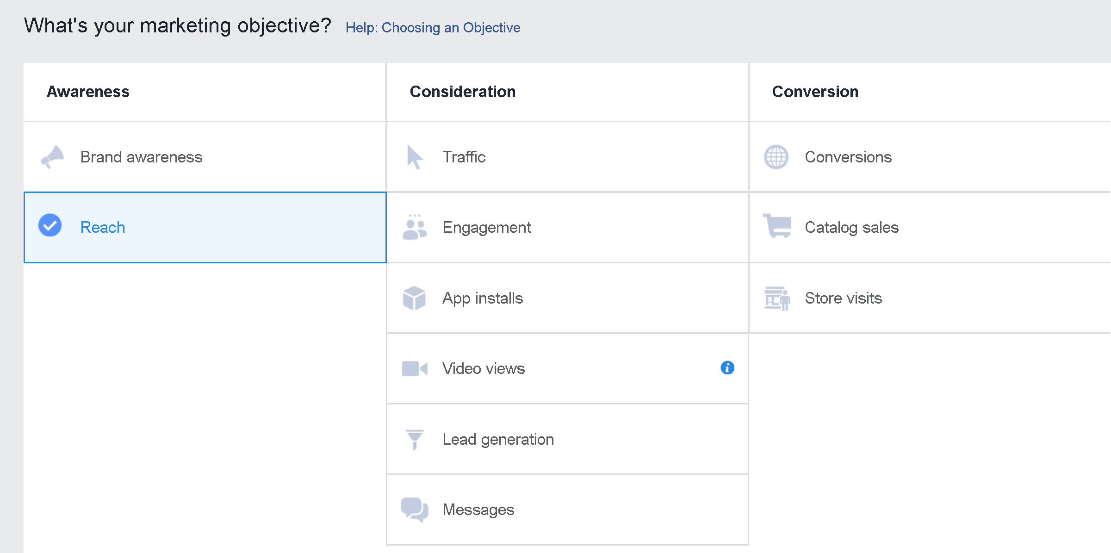
Task: Click the Video views camera icon
Action: click(415, 369)
